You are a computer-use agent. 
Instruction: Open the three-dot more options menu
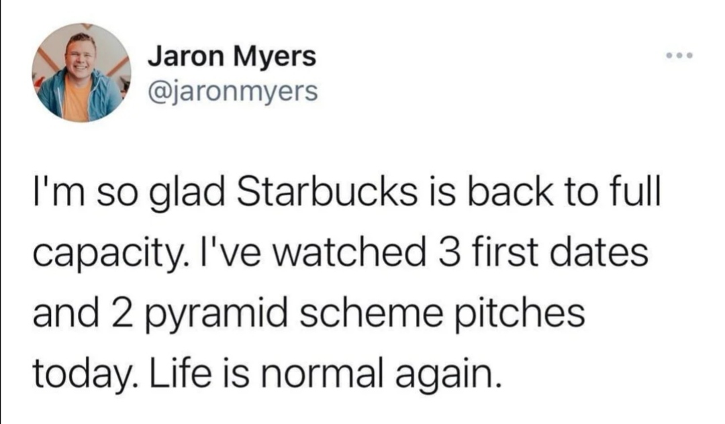pos(679,56)
